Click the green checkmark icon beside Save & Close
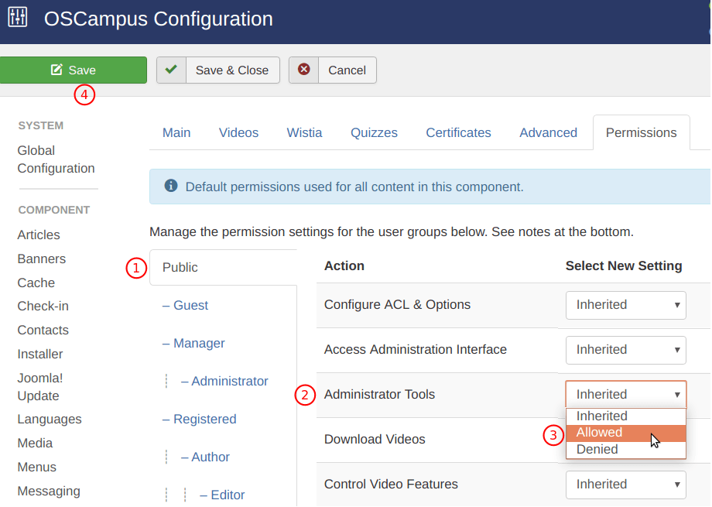712x507 pixels. click(171, 70)
